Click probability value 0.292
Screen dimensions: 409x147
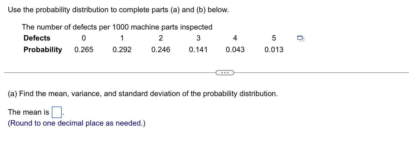pos(122,50)
